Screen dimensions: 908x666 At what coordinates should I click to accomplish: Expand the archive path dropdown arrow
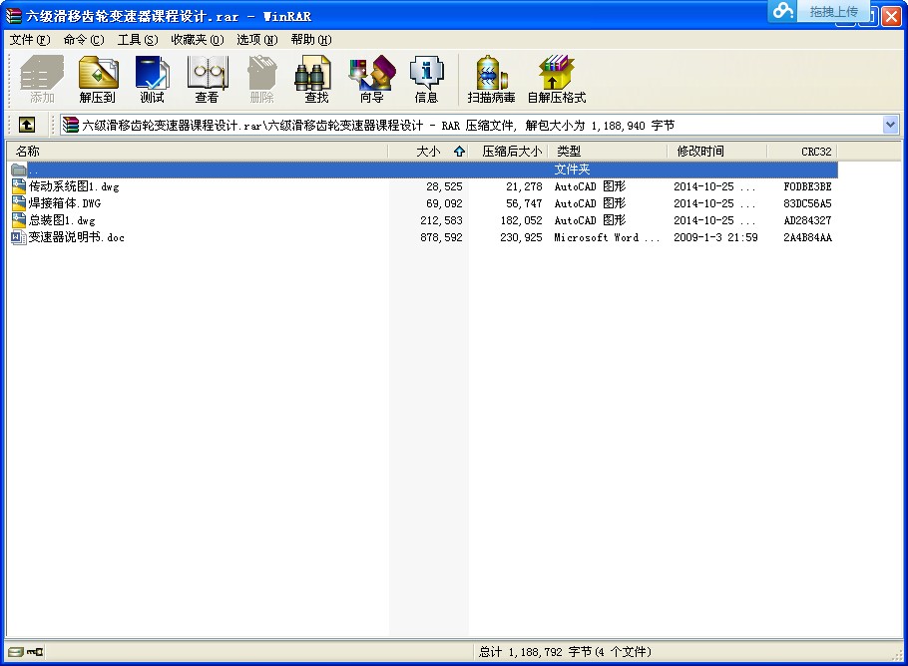(891, 125)
